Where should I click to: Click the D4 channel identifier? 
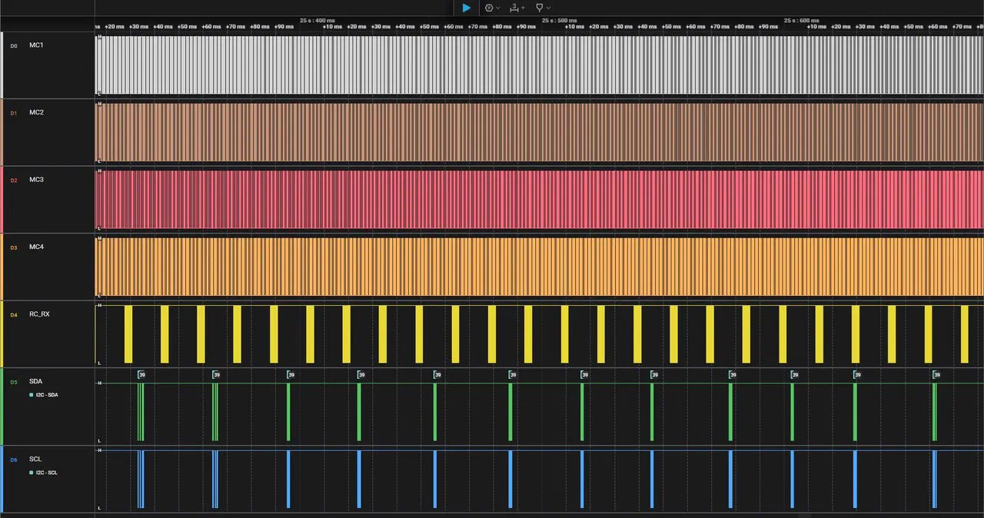pos(13,315)
